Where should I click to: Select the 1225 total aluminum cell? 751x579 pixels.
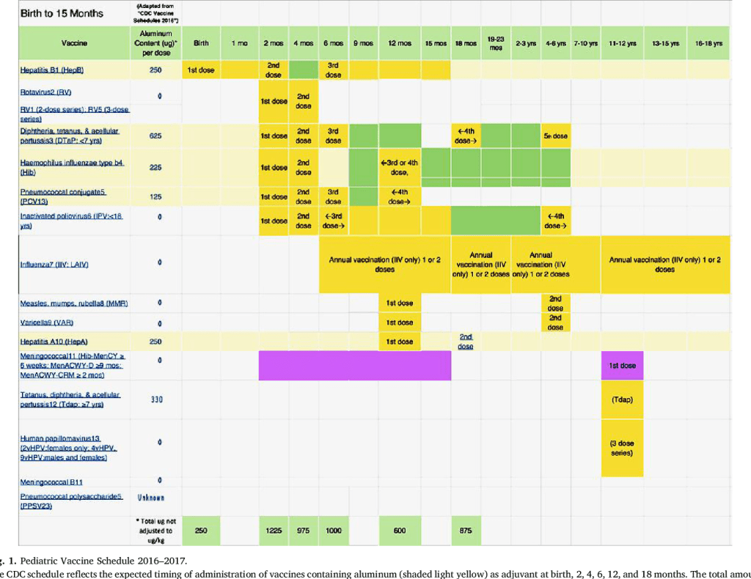274,530
